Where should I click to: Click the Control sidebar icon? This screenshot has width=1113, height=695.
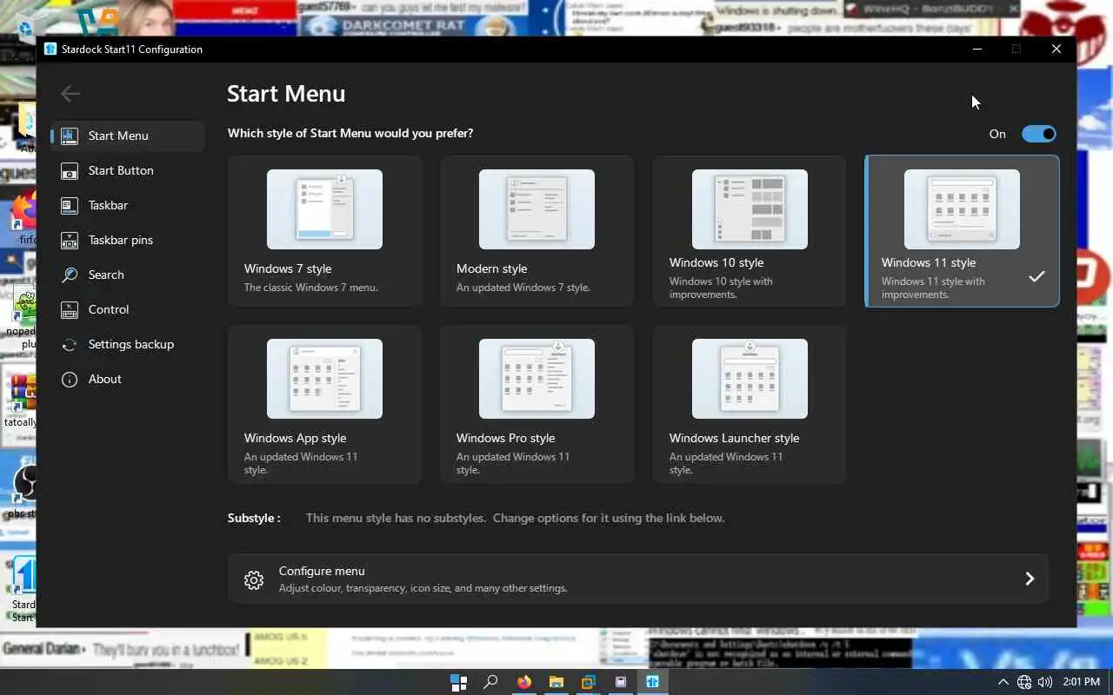70,309
